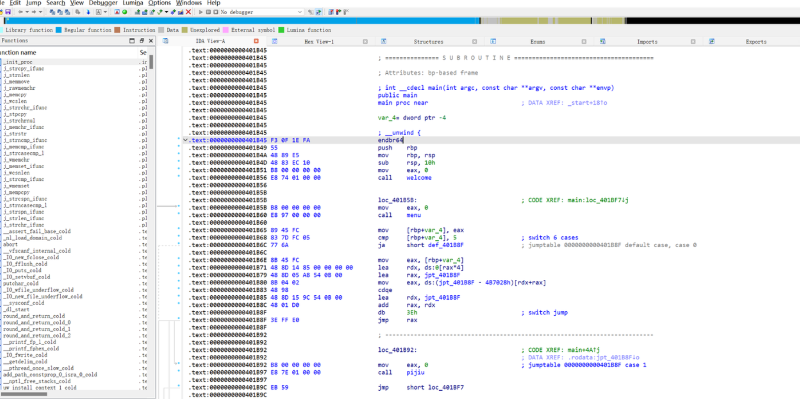Close the Hex View-1 tab
Screen dimensions: 800x399
pyautogui.click(x=365, y=42)
